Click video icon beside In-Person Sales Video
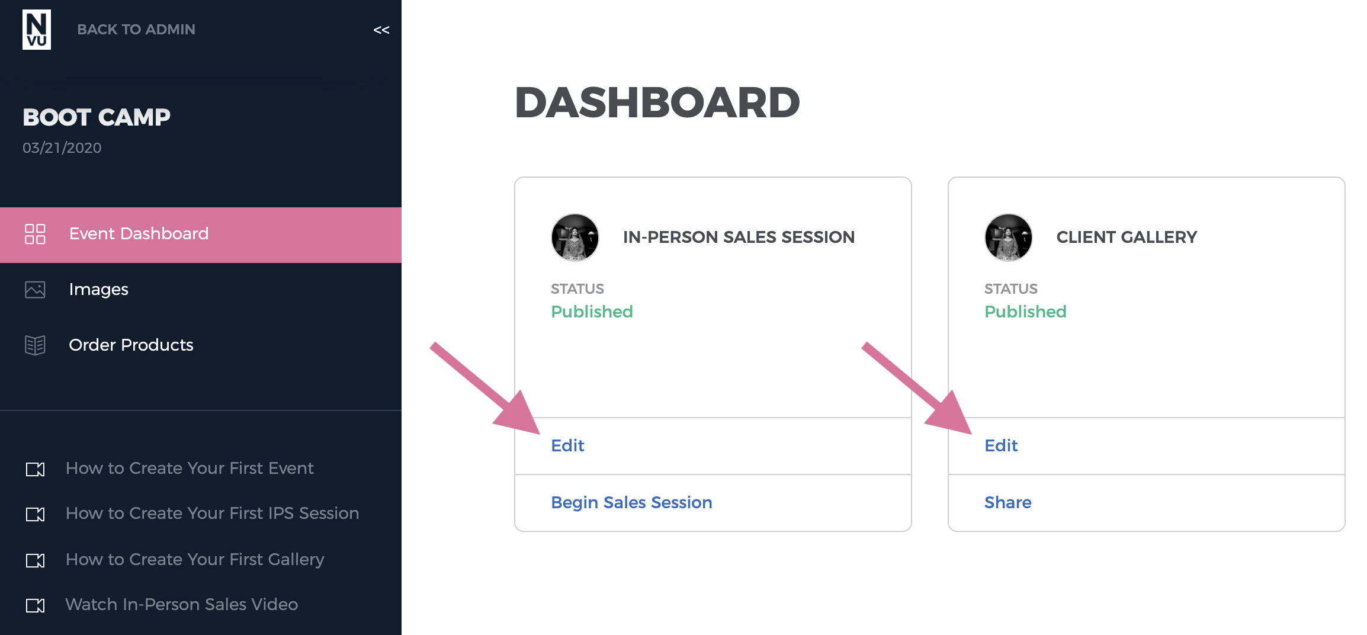1367x635 pixels. 35,605
